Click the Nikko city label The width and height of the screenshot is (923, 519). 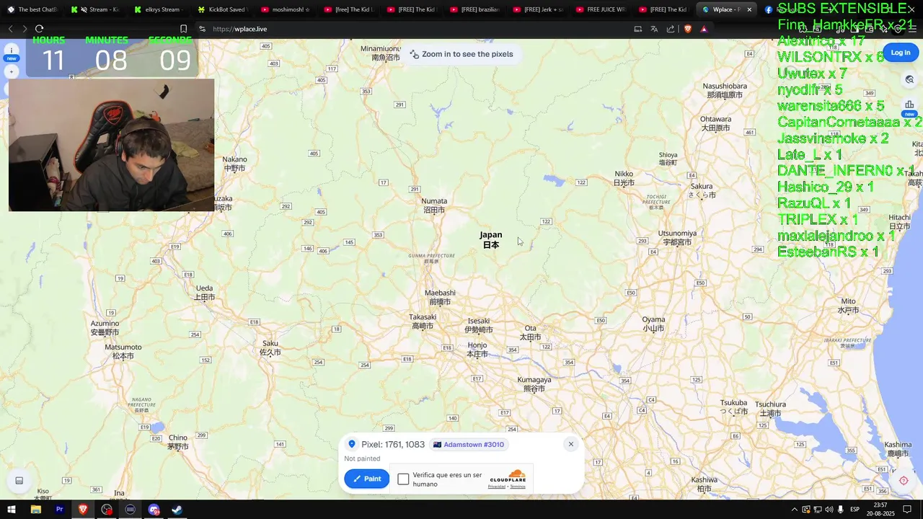[624, 178]
